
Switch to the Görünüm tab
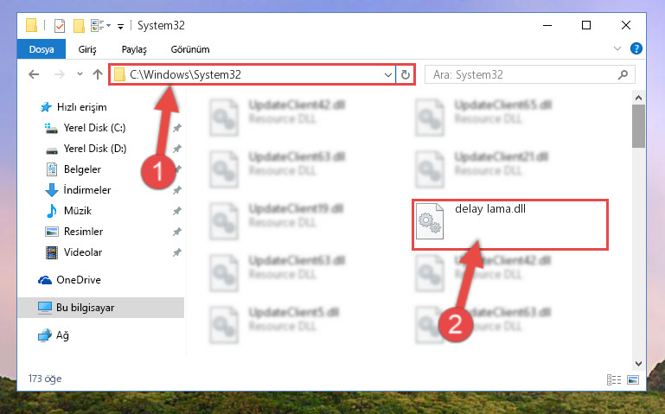pos(190,49)
